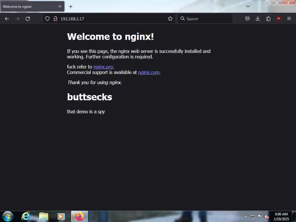
Task: Restore down the Firefox window
Action: pyautogui.click(x=277, y=2)
